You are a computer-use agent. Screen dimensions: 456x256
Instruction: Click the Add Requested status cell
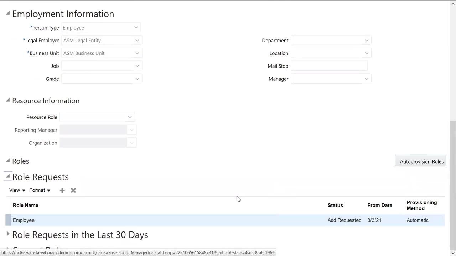(344, 220)
